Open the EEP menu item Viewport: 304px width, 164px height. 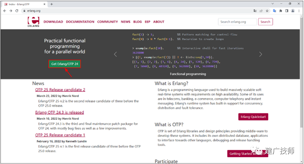click(x=148, y=22)
